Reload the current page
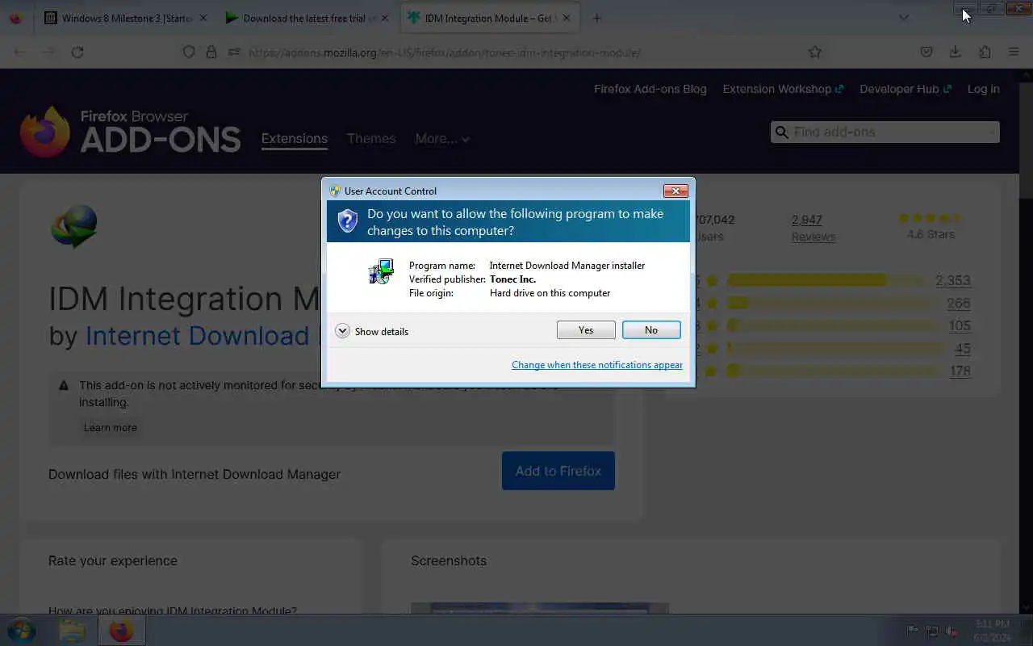This screenshot has height=646, width=1033. click(x=77, y=52)
